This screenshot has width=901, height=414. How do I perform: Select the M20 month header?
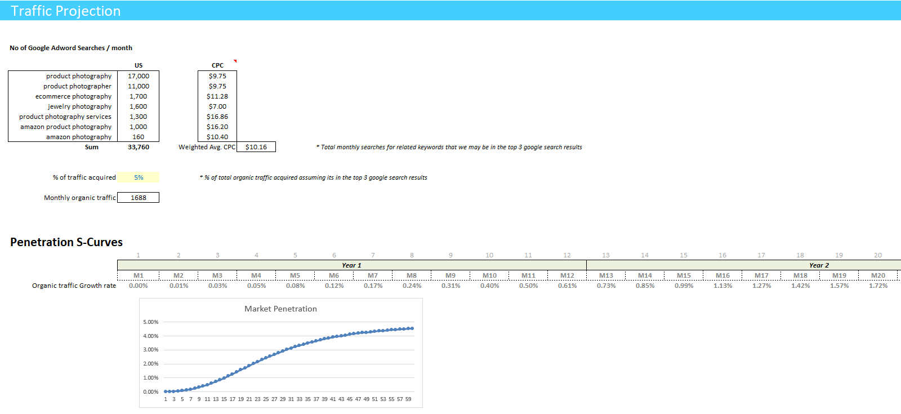(x=878, y=275)
